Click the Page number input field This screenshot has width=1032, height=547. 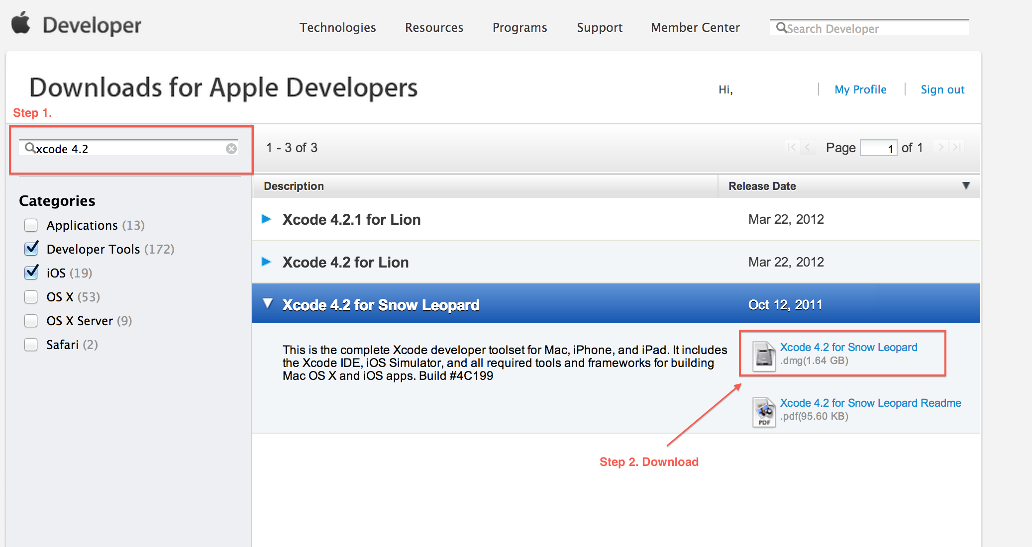click(x=878, y=148)
